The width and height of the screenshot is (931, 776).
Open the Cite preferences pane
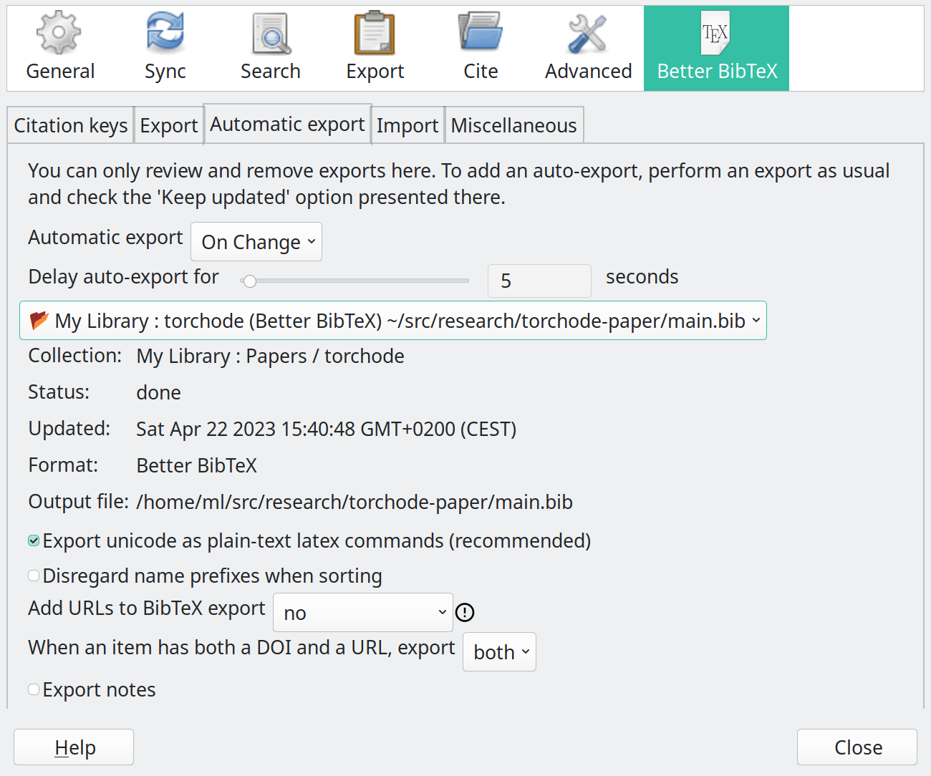[x=481, y=48]
